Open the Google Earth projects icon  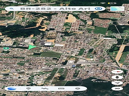[x=12, y=89]
